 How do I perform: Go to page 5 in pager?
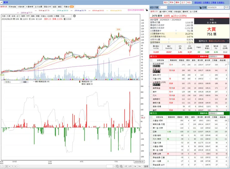[12, 167]
